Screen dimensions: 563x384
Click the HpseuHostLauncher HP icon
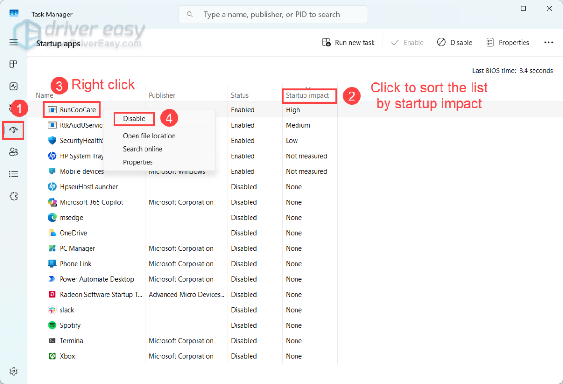coord(52,187)
